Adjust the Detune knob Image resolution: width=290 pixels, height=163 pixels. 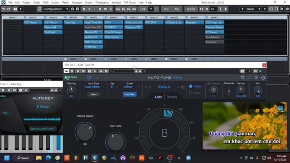click(x=241, y=90)
